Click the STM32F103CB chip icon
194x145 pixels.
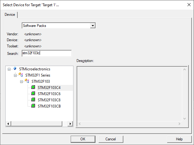[x=33, y=106]
